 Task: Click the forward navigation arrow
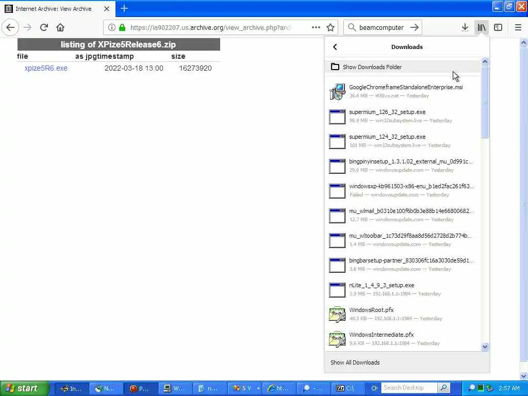pyautogui.click(x=28, y=27)
